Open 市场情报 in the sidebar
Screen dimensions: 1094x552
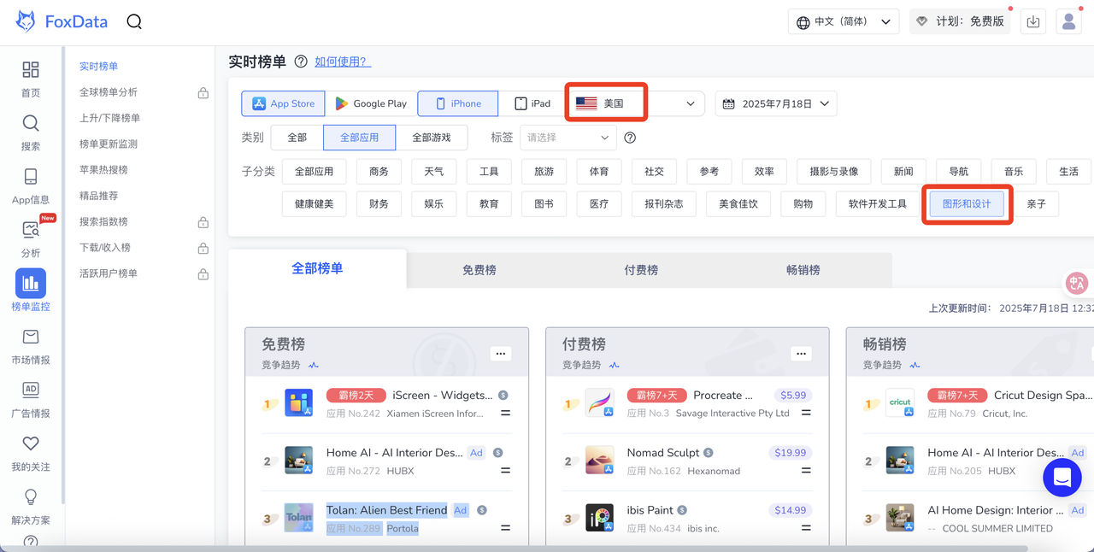click(x=31, y=346)
